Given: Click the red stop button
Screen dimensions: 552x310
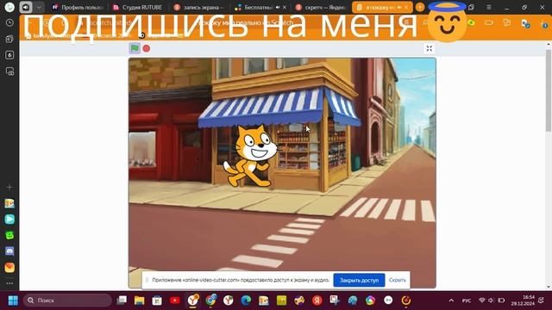Looking at the screenshot, I should [147, 48].
